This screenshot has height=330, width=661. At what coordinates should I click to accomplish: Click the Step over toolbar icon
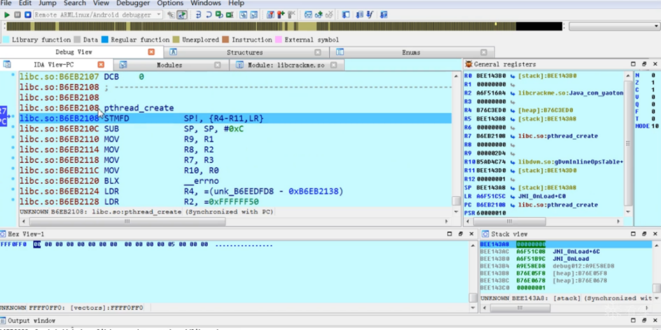pos(209,15)
